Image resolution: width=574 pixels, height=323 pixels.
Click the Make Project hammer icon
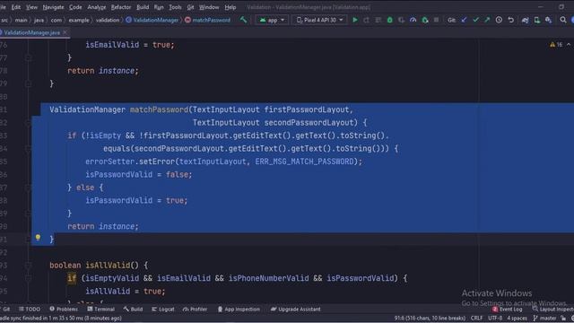click(x=243, y=20)
